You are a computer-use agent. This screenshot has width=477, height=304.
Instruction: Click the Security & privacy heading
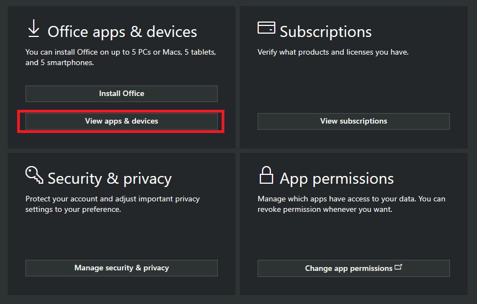[109, 179]
